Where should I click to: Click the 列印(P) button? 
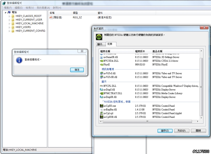pyautogui.click(x=182, y=131)
